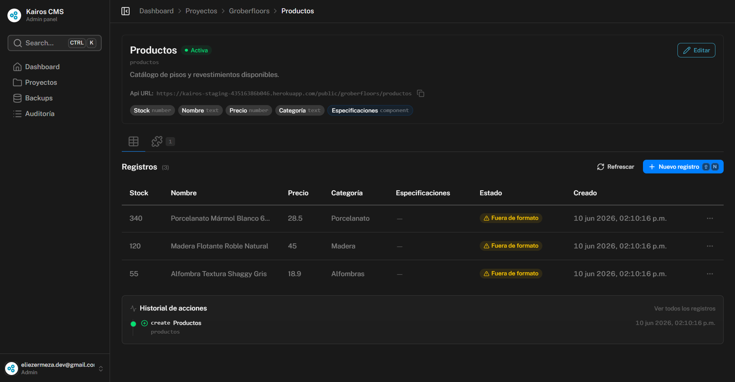Viewport: 735px width, 382px height.
Task: Click the Estado column header
Action: [491, 193]
